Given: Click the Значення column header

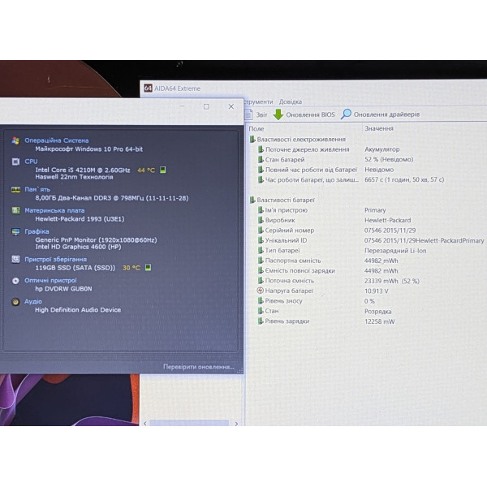Looking at the screenshot, I should click(x=379, y=128).
